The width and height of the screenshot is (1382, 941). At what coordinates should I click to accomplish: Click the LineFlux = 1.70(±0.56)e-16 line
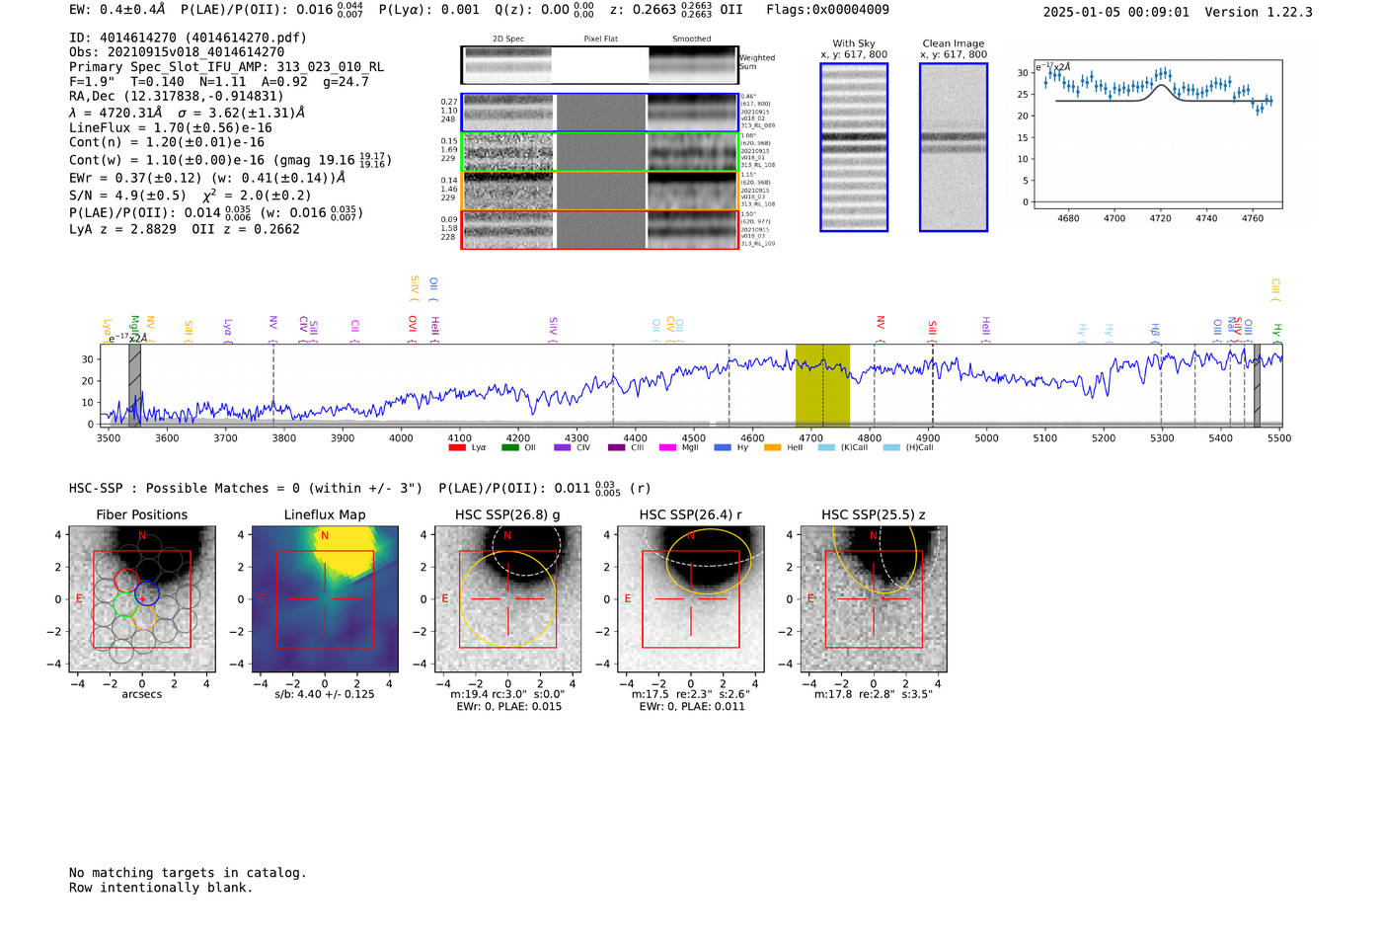pyautogui.click(x=171, y=127)
